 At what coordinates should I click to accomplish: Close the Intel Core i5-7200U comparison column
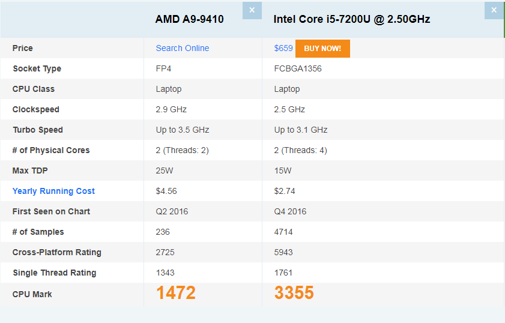click(494, 10)
